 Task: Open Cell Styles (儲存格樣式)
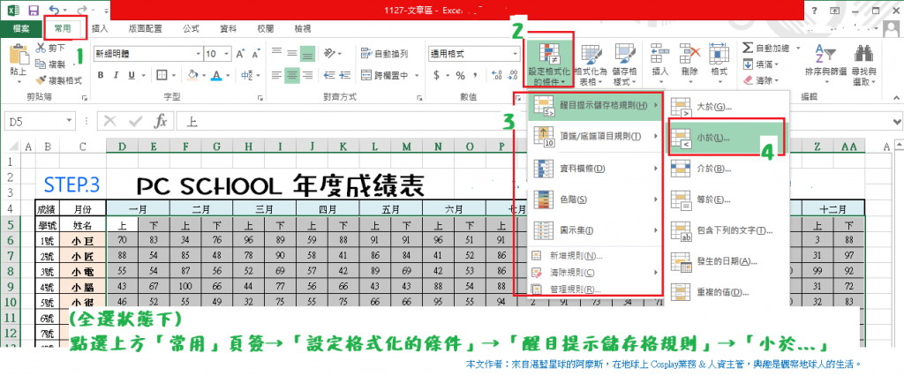tap(625, 65)
